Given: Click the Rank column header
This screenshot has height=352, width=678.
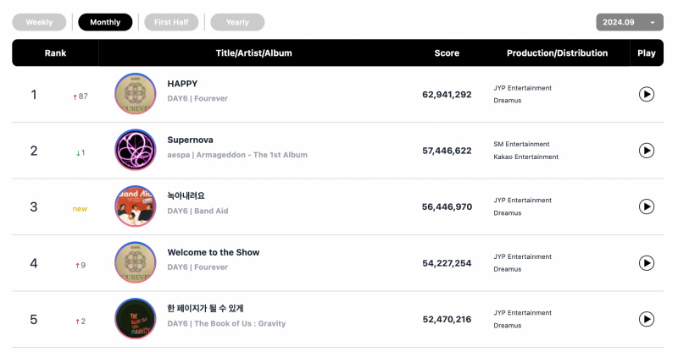Looking at the screenshot, I should [55, 53].
